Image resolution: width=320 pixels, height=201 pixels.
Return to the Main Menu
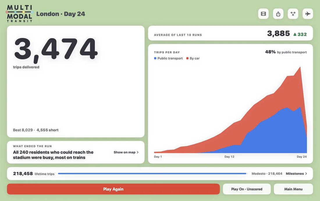(x=293, y=189)
